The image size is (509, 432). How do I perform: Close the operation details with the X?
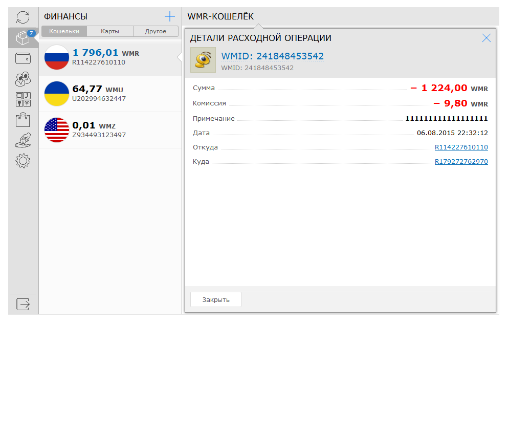pyautogui.click(x=486, y=38)
